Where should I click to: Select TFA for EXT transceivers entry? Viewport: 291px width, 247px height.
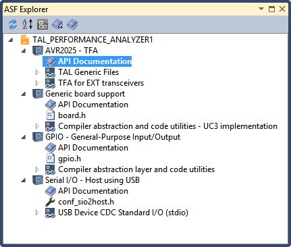click(101, 83)
